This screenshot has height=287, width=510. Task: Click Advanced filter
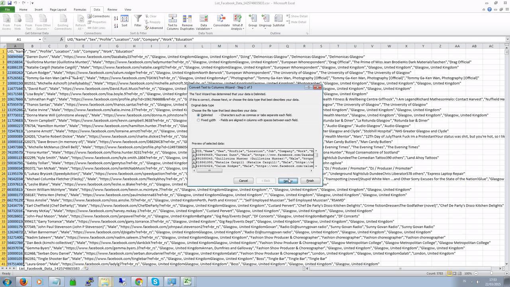pos(153,28)
